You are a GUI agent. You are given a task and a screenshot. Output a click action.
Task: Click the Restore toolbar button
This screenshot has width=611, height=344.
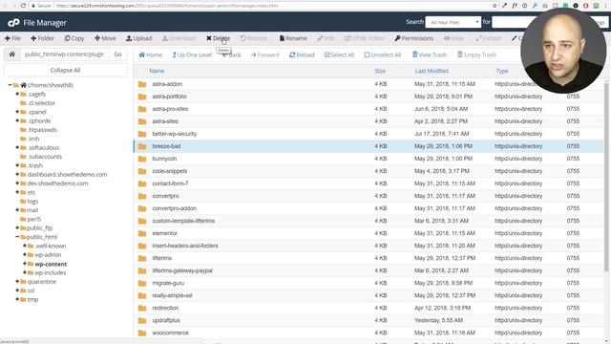[254, 38]
